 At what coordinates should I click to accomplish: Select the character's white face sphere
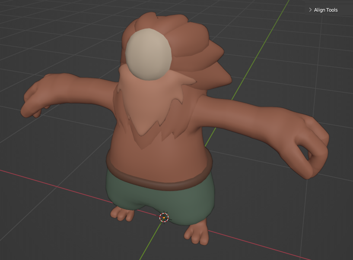click(x=148, y=54)
